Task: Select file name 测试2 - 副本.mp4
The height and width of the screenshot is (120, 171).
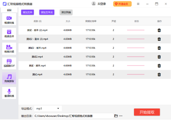Action: tap(37, 48)
